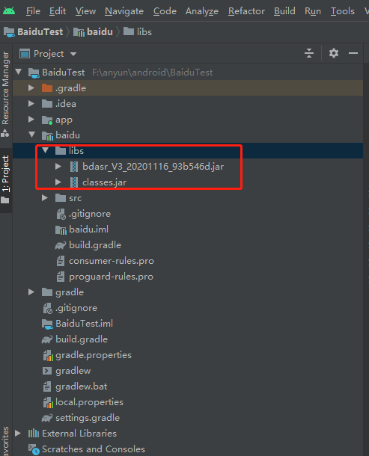This screenshot has width=369, height=456.
Task: Click consumer-rules.pro file icon
Action: pyautogui.click(x=61, y=261)
